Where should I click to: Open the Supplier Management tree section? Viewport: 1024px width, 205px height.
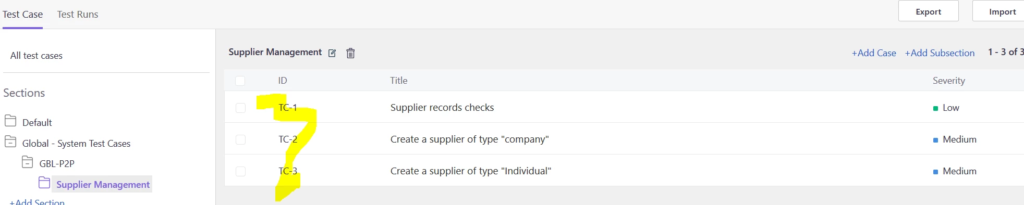click(103, 184)
